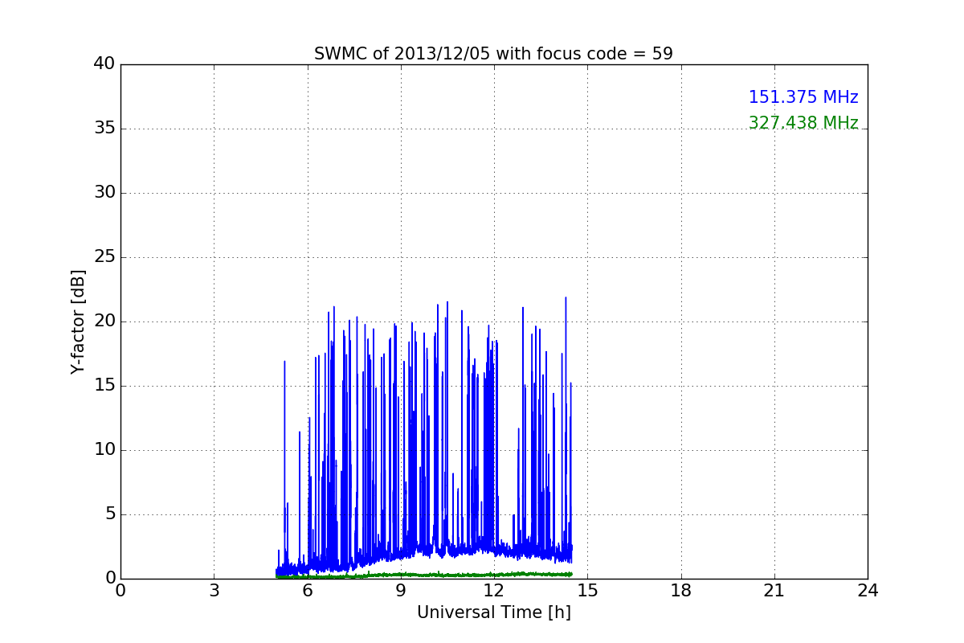The height and width of the screenshot is (643, 964).
Task: Click y-axis tick label 20
Action: click(x=104, y=321)
